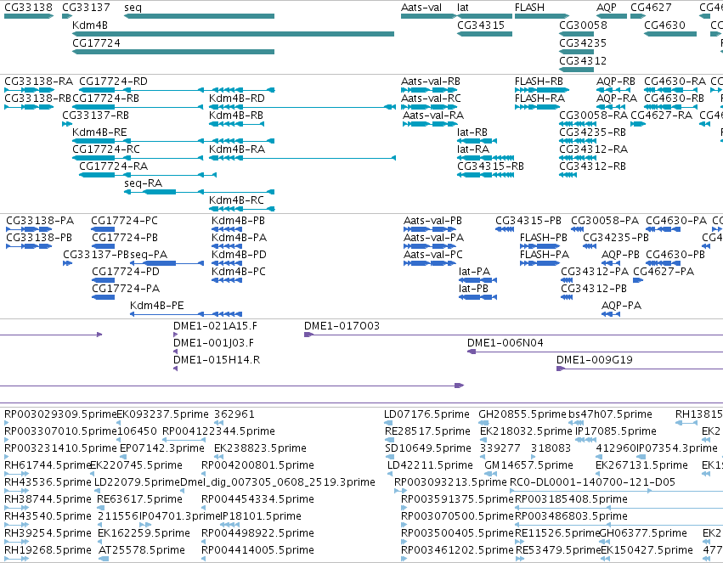Click the CG17724 gene label
This screenshot has height=563, width=723.
click(96, 42)
